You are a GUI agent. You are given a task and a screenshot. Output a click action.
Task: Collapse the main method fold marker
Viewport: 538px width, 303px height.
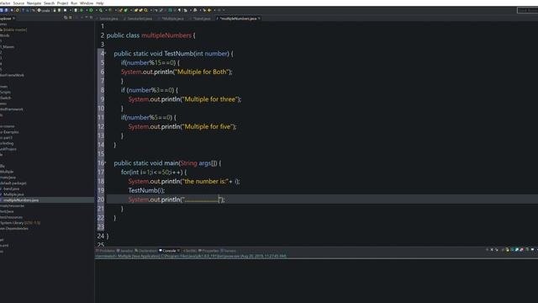click(105, 162)
